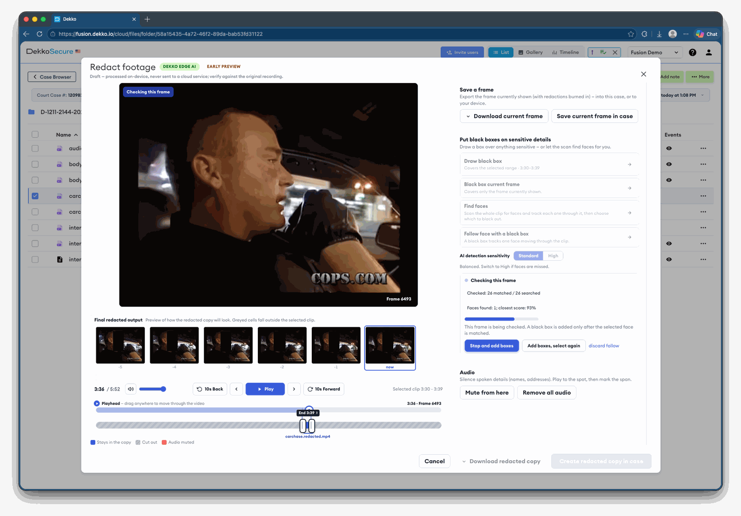The image size is (741, 516).
Task: Click the discard follow link
Action: point(604,346)
